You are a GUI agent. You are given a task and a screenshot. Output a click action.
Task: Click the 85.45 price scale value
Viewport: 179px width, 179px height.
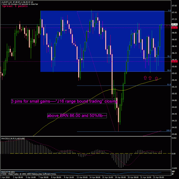point(174,80)
